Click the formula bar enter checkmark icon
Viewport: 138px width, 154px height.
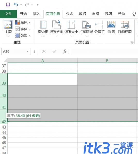point(54,51)
